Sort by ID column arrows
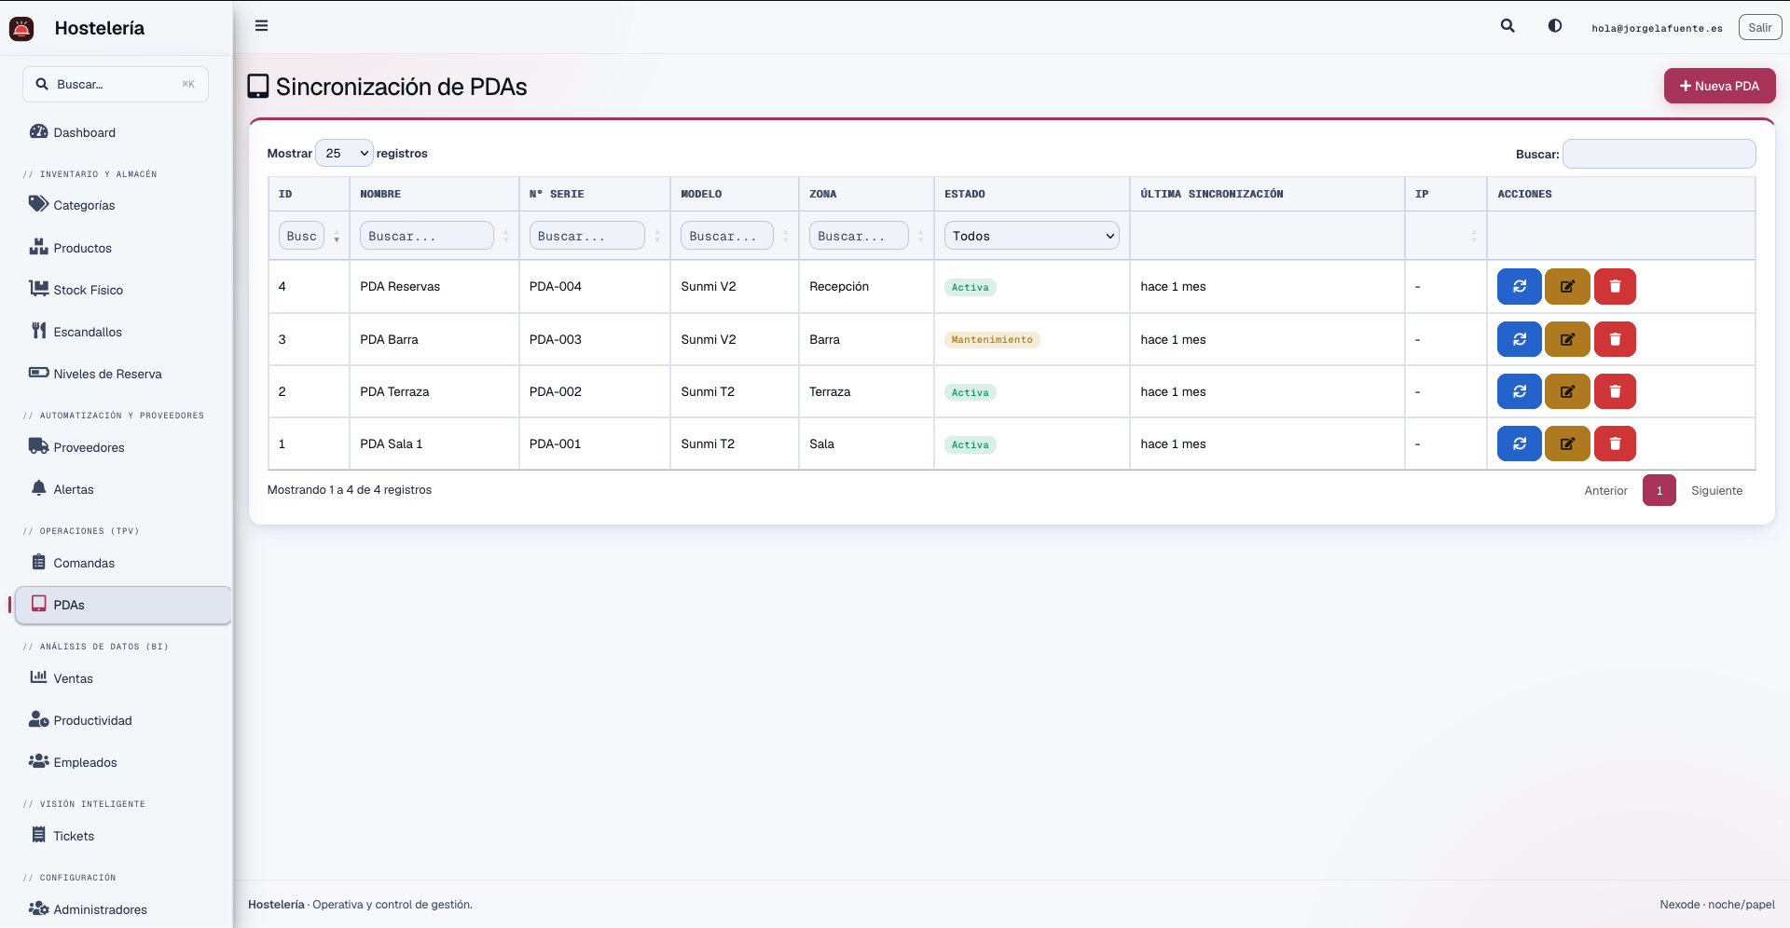The width and height of the screenshot is (1790, 928). [337, 237]
